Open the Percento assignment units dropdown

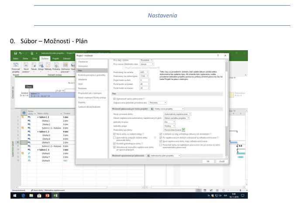158,103
